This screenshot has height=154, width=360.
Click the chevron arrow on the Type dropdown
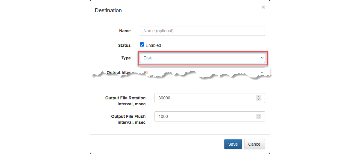pyautogui.click(x=262, y=58)
